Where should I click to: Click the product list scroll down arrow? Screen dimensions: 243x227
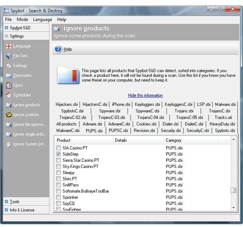coord(233,208)
